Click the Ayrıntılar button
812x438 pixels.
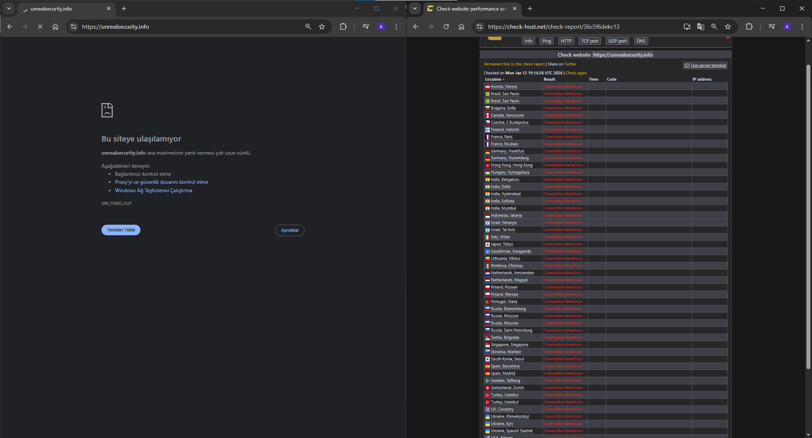(290, 230)
